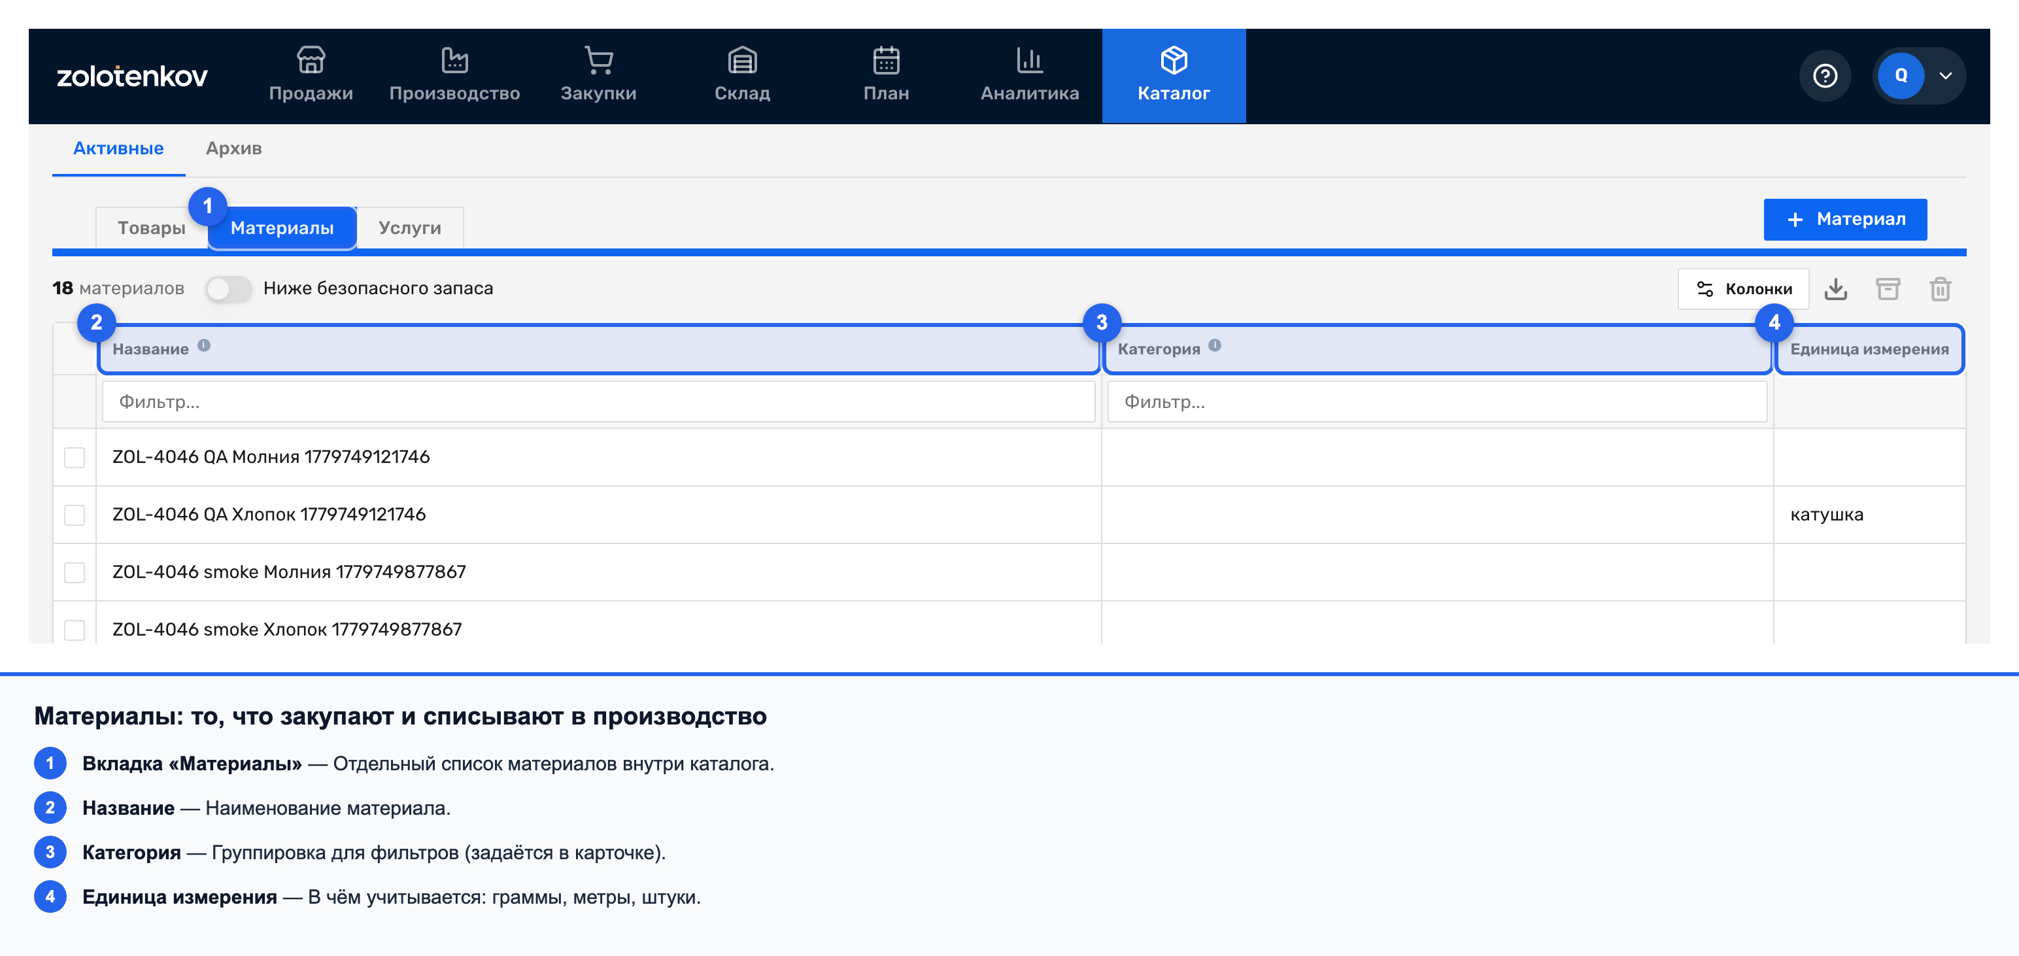The height and width of the screenshot is (956, 2019).
Task: Select the Каталог navigation item
Action: coord(1174,75)
